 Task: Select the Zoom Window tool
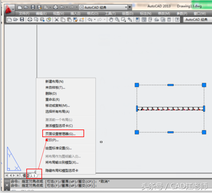(123, 20)
